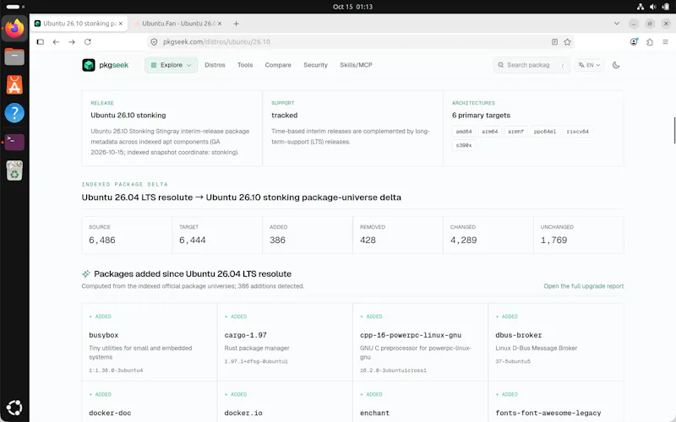The image size is (676, 422).
Task: Open the Firefox hamburger menu
Action: tap(665, 41)
